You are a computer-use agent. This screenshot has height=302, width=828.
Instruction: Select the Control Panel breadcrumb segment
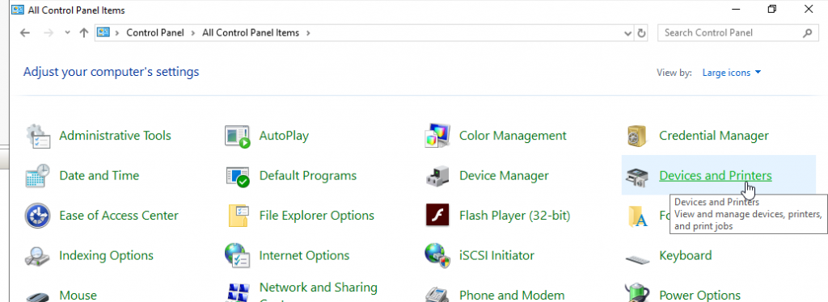pos(155,32)
